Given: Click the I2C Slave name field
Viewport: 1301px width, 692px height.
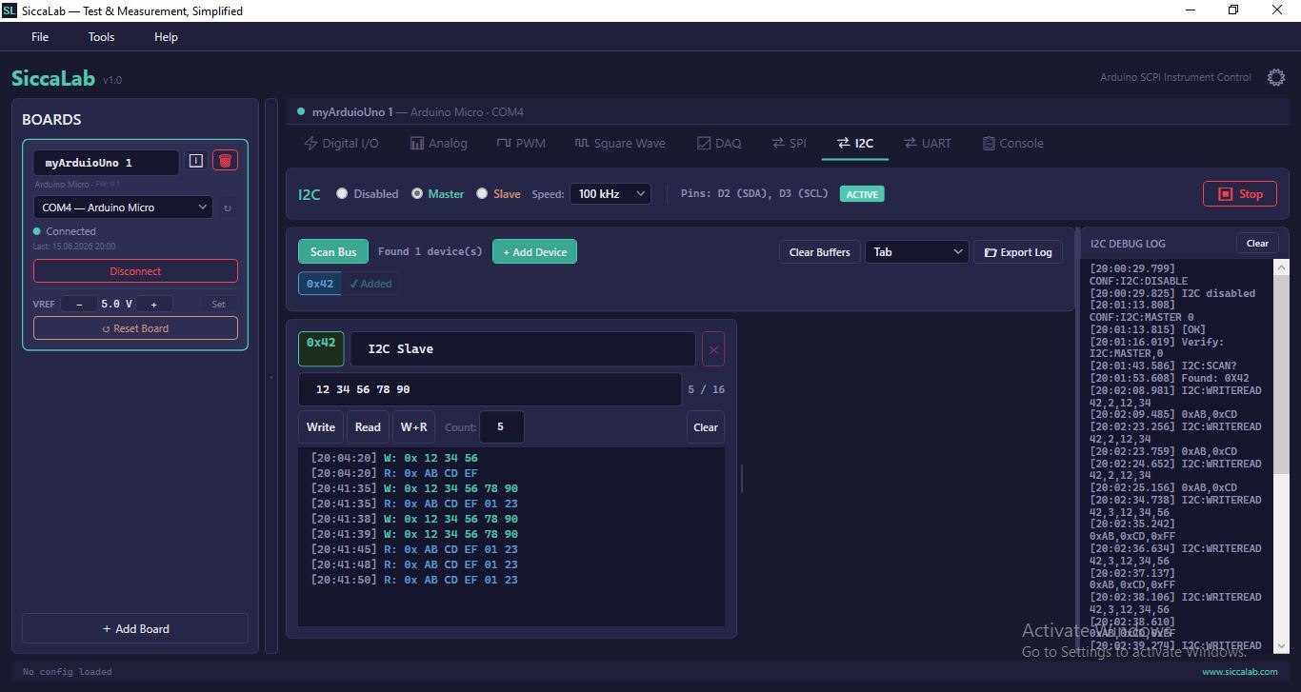Looking at the screenshot, I should 523,349.
